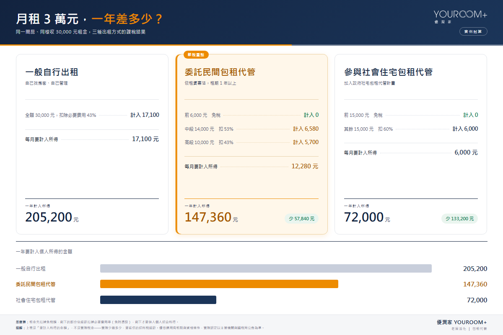Click the 中段 14,000 元 扣 53% row
503x335 pixels.
tap(251, 129)
